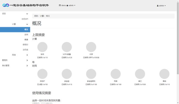Click the 内存 usage pie chart
Viewport: 179px width, 104px height.
click(x=91, y=47)
